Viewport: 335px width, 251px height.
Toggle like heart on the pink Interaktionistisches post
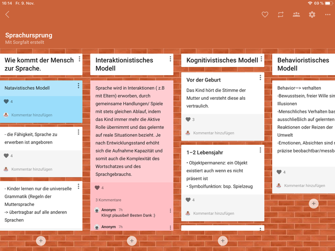(97, 188)
